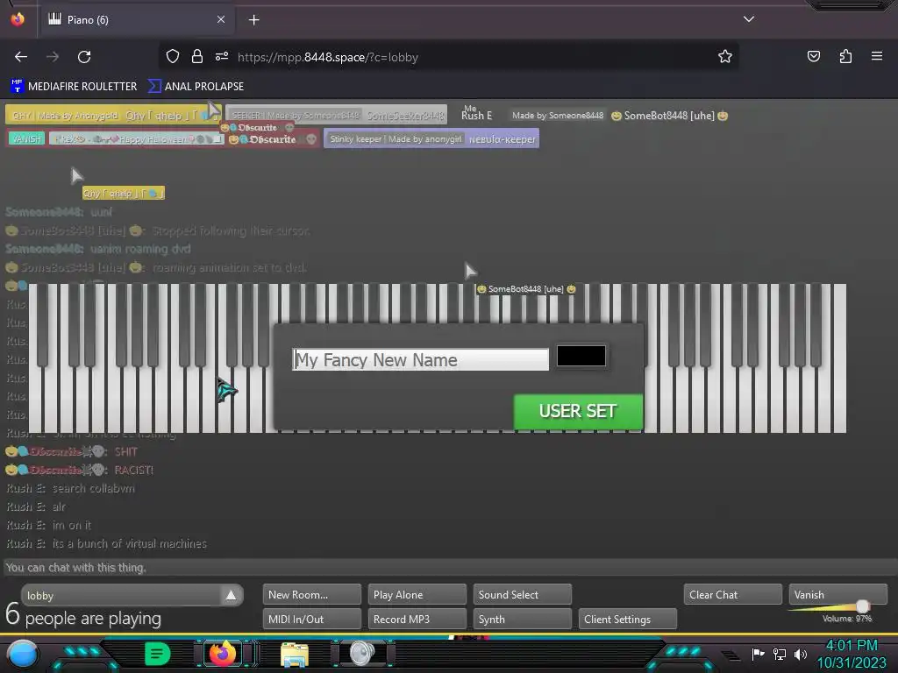Open the black user color swatch

581,356
